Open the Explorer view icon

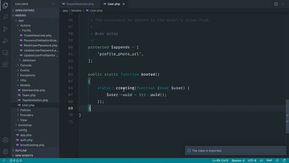tap(5, 5)
